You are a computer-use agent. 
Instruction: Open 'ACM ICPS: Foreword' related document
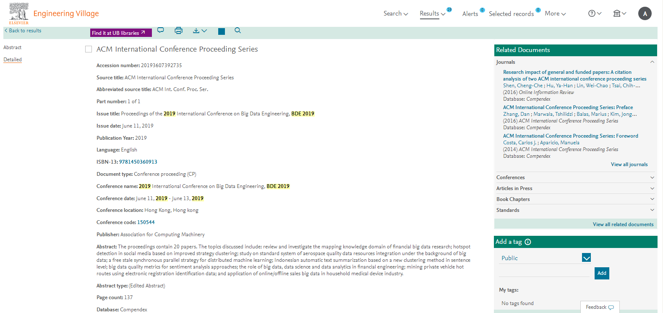point(570,136)
